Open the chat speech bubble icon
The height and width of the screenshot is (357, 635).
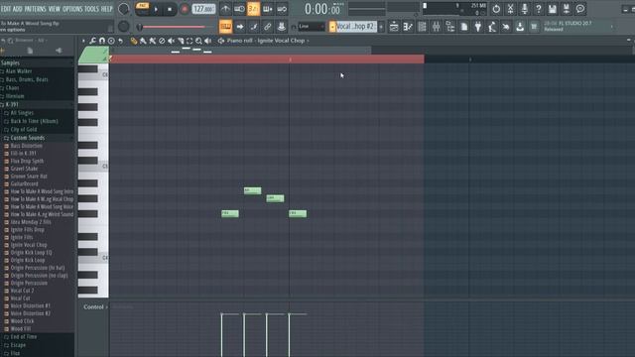click(x=580, y=9)
